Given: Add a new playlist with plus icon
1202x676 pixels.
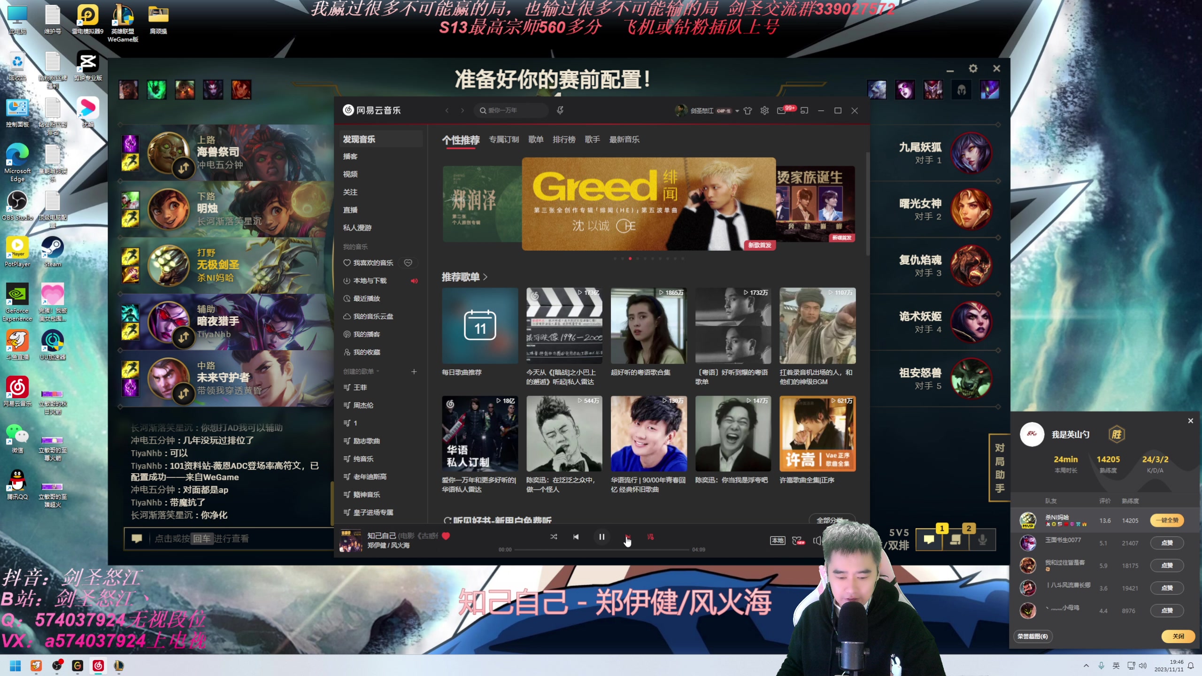Looking at the screenshot, I should point(414,371).
